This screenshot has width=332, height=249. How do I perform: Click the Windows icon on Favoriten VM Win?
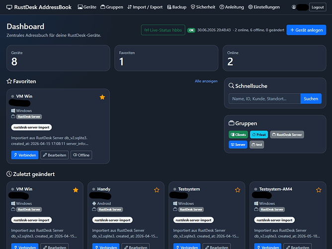[13, 111]
